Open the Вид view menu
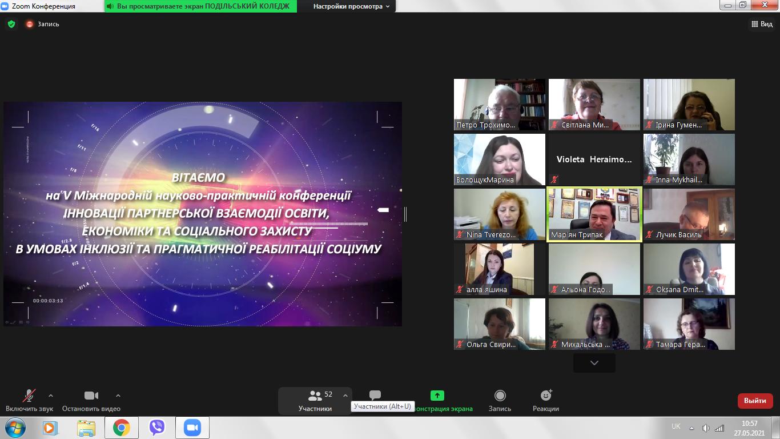This screenshot has height=439, width=780. (761, 24)
